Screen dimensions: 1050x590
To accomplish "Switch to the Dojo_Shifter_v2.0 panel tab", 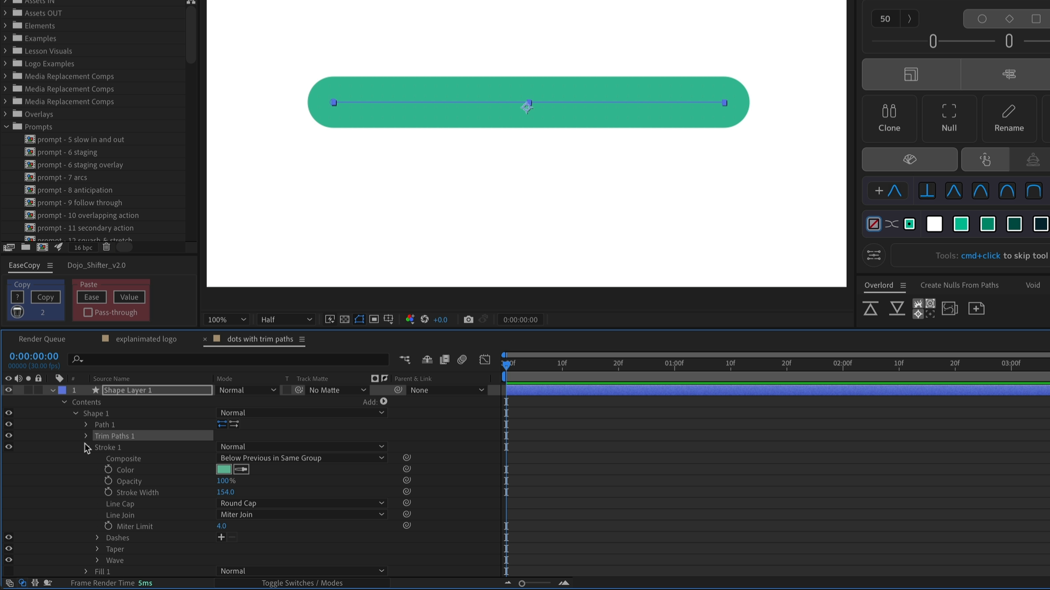I will [x=96, y=265].
